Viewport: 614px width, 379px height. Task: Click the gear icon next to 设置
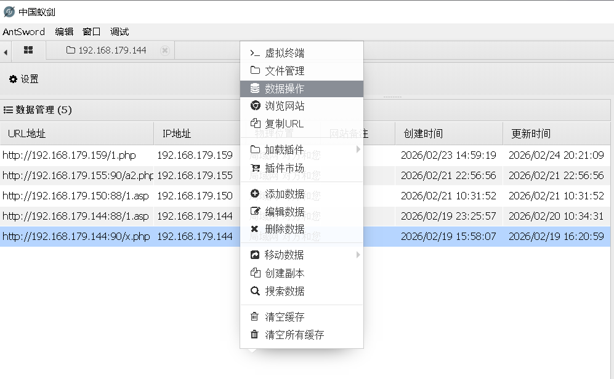[13, 79]
